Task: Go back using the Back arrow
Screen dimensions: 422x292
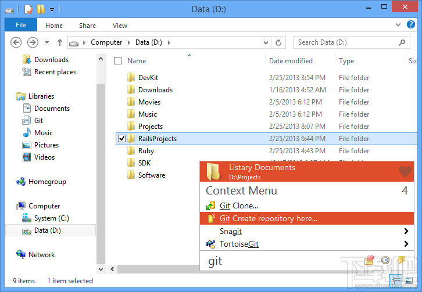Action: [x=16, y=42]
